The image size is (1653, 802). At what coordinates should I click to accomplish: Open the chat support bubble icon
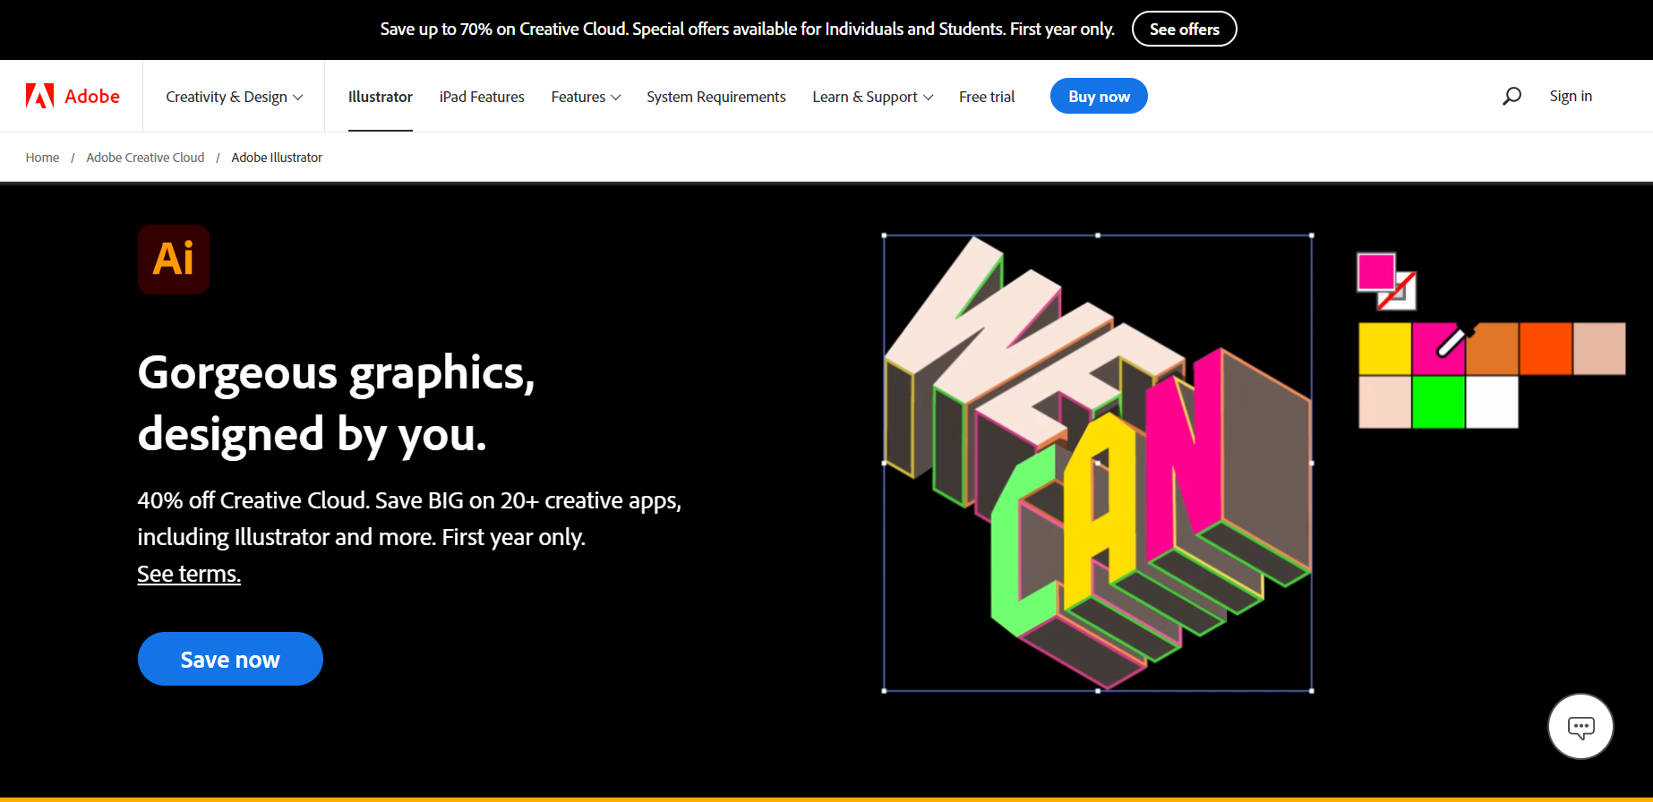point(1580,727)
